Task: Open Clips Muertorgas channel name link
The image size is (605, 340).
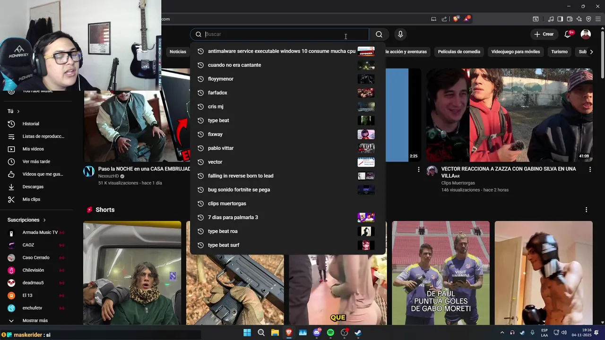Action: (458, 183)
